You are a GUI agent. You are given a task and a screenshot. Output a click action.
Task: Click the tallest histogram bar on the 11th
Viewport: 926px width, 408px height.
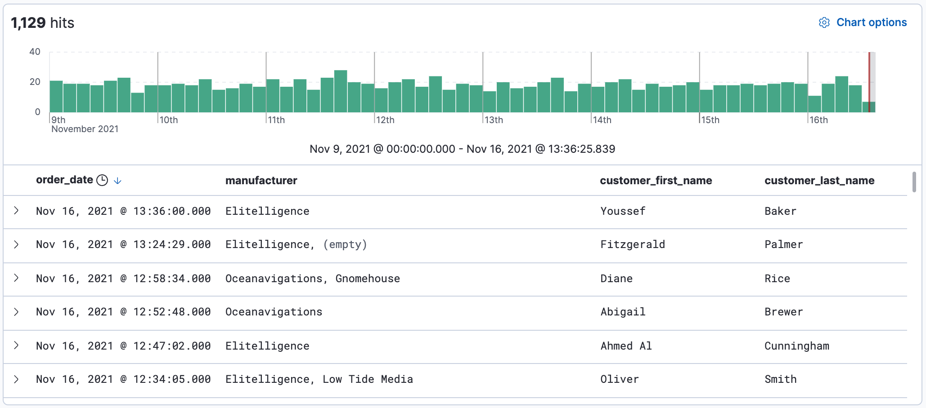[x=341, y=91]
